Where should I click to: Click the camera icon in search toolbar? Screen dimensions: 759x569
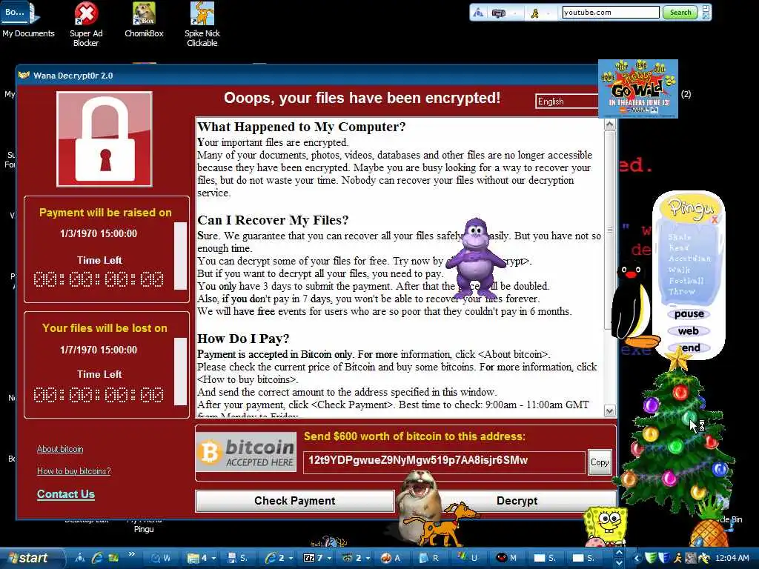pyautogui.click(x=499, y=13)
